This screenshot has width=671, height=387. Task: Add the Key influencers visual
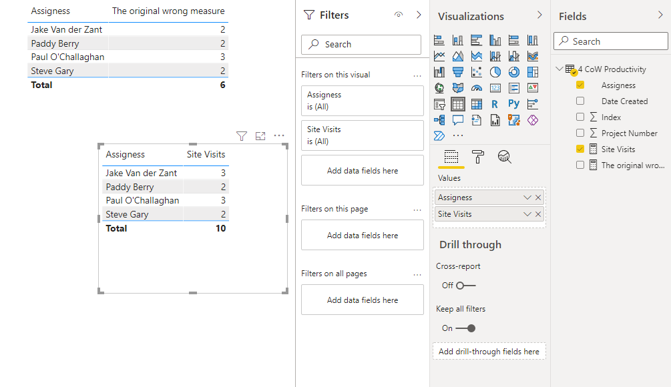(x=533, y=104)
